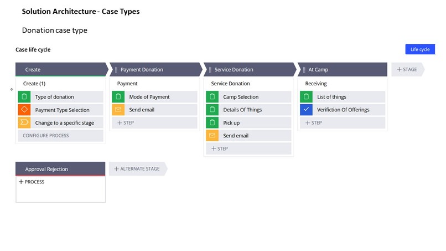This screenshot has width=446, height=251.
Task: Click orange diamond icon for Payment Type Selection
Action: click(24, 110)
